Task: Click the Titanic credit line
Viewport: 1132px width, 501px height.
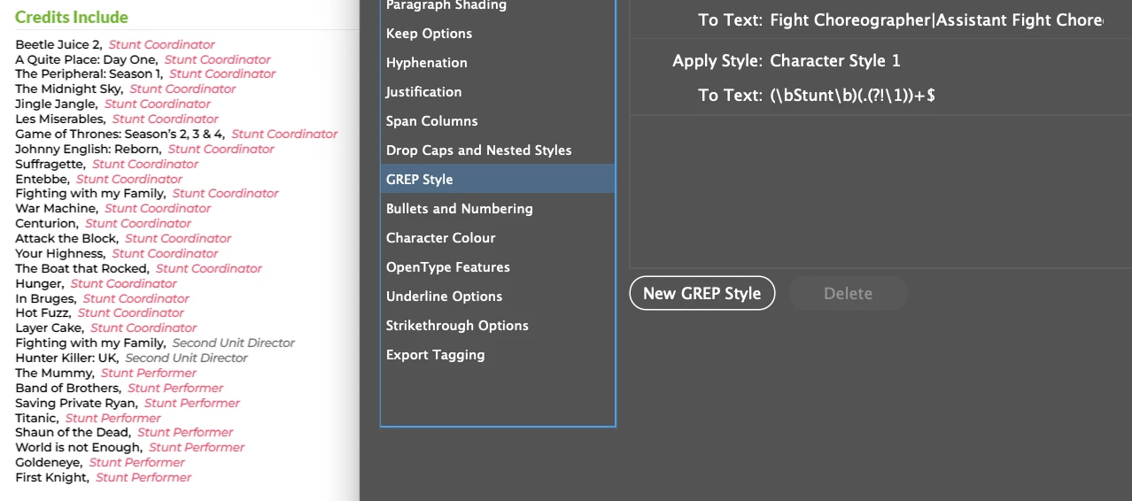Action: 88,419
